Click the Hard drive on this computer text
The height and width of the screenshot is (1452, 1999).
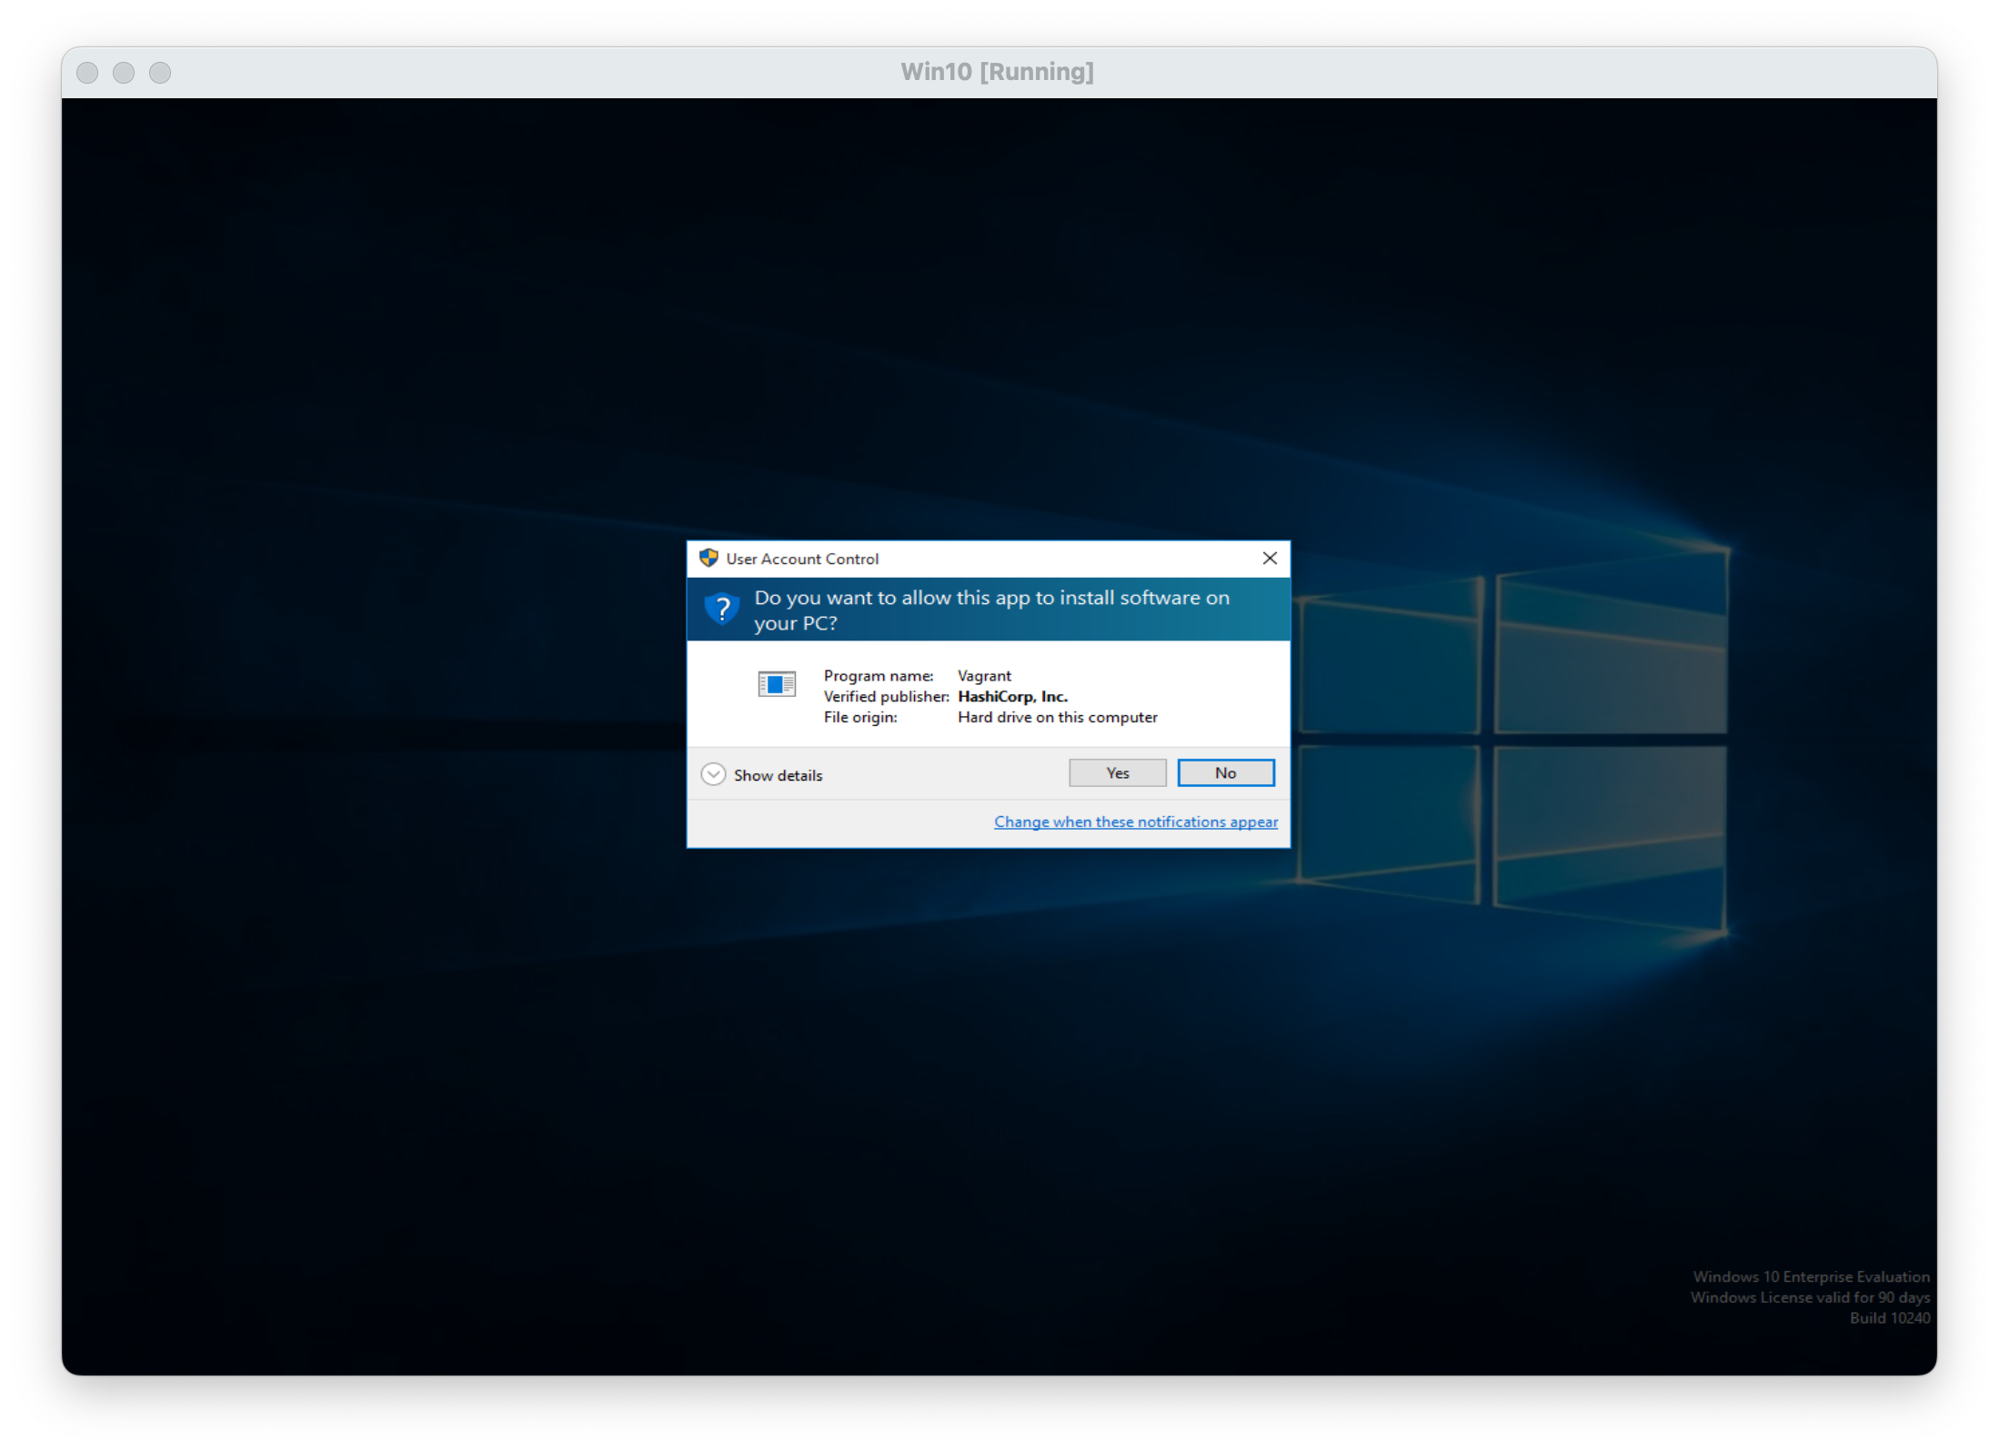(x=1057, y=717)
